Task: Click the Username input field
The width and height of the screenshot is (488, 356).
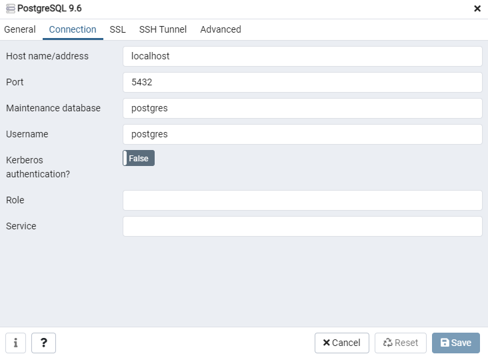Action: click(303, 134)
